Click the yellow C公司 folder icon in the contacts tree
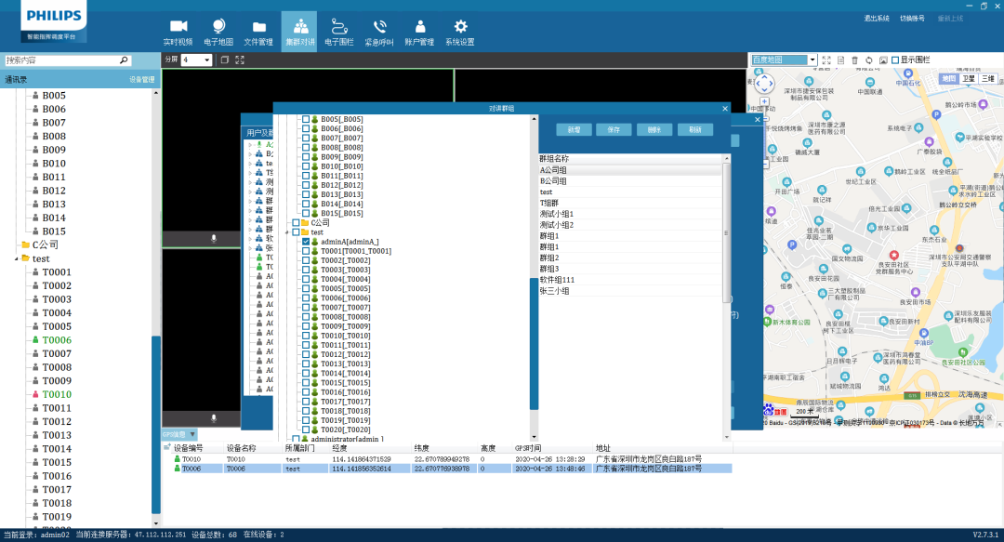 click(x=26, y=245)
